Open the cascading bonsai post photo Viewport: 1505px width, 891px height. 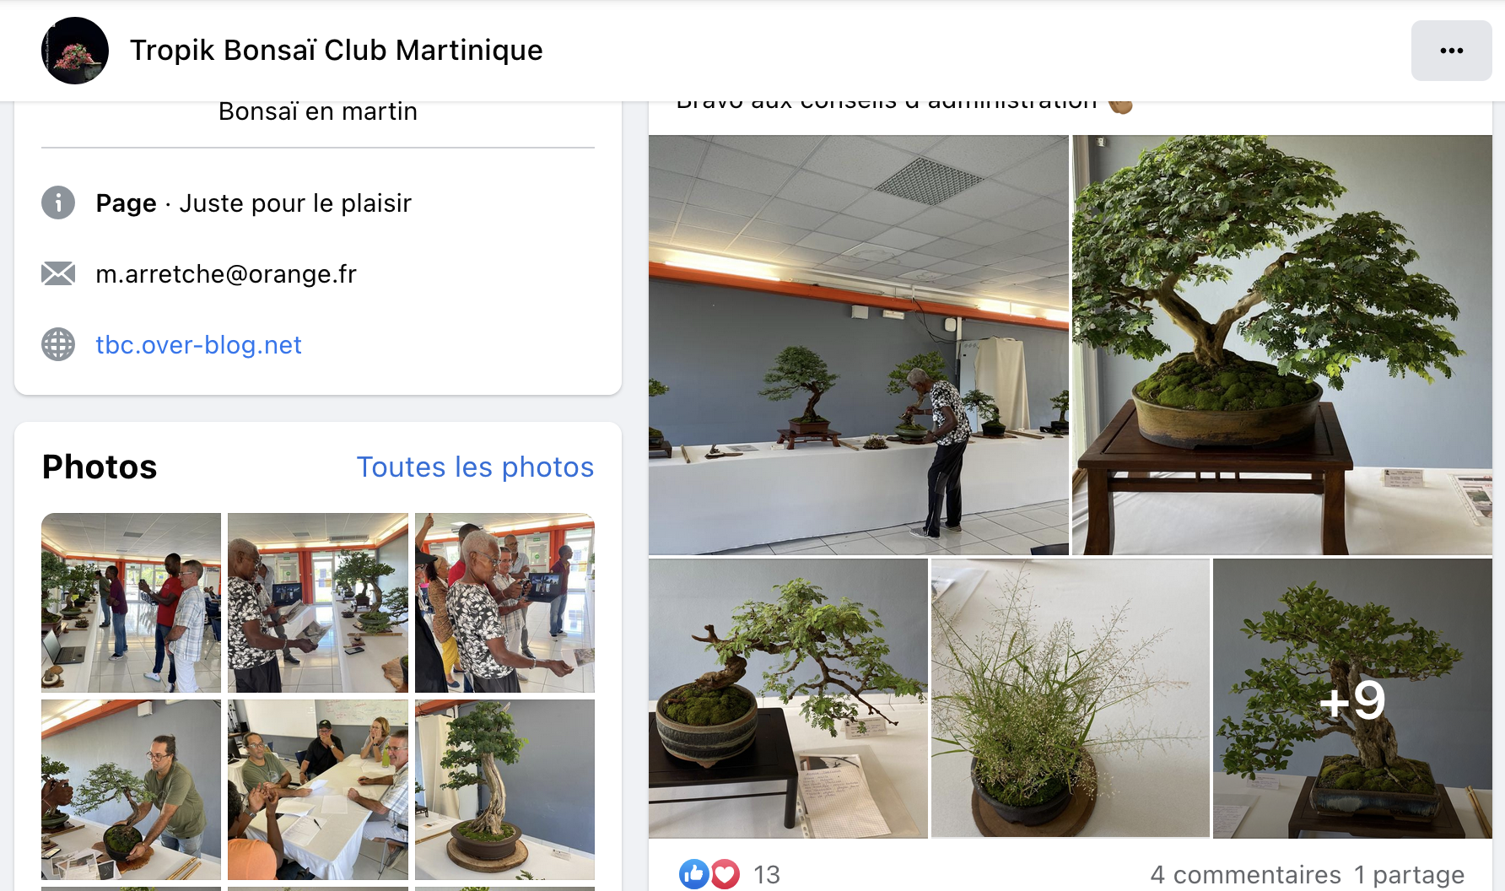pyautogui.click(x=788, y=699)
